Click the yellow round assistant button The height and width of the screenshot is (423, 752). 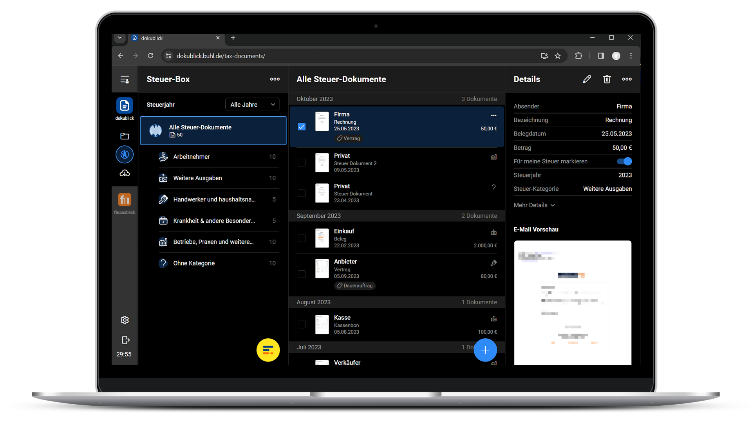tap(268, 350)
